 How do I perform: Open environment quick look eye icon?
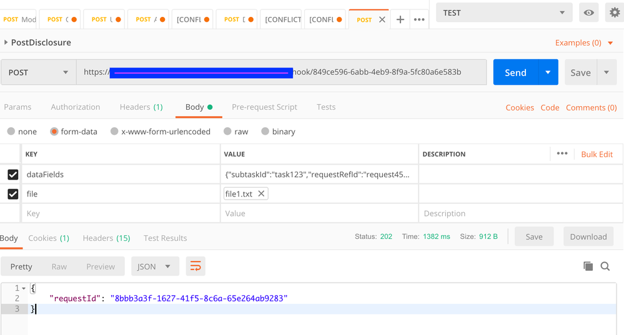pos(588,12)
